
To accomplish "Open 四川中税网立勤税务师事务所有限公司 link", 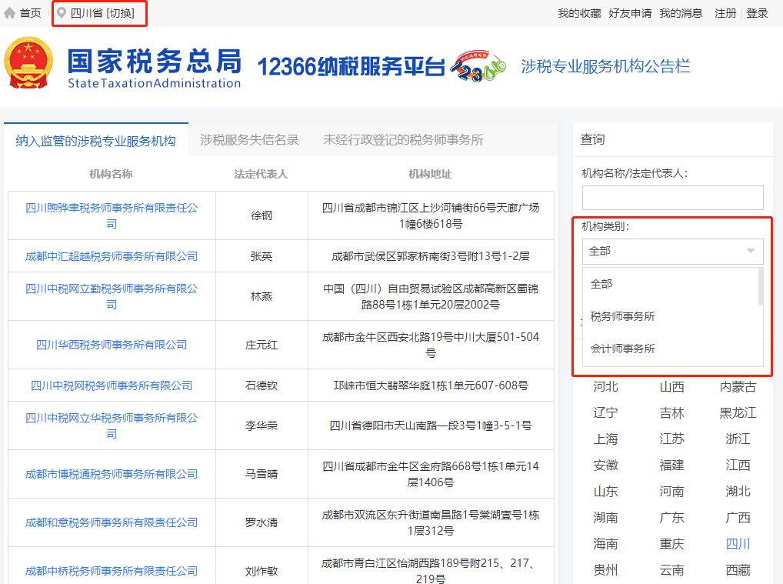I will (x=112, y=296).
